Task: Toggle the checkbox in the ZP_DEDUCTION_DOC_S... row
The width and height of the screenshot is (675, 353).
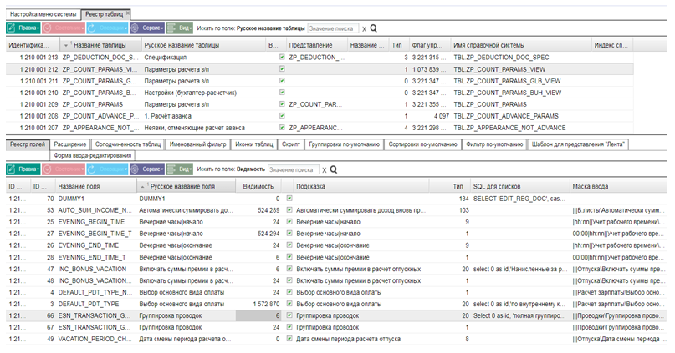Action: [x=282, y=57]
